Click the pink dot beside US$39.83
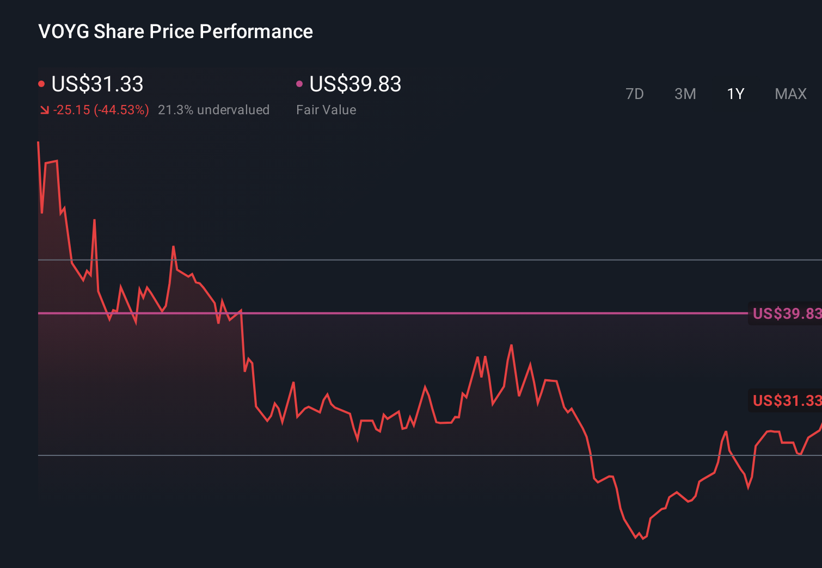Screen dimensions: 822x568 (x=299, y=84)
